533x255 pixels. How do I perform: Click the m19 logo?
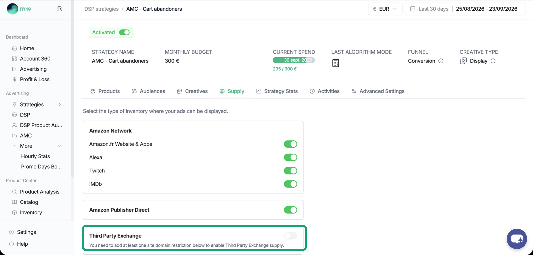tap(19, 9)
